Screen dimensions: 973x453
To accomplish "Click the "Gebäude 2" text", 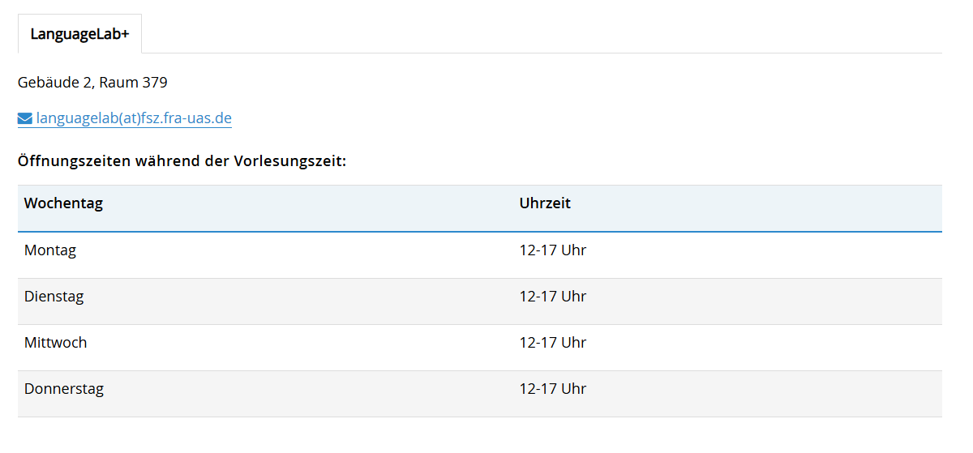I will coord(54,82).
